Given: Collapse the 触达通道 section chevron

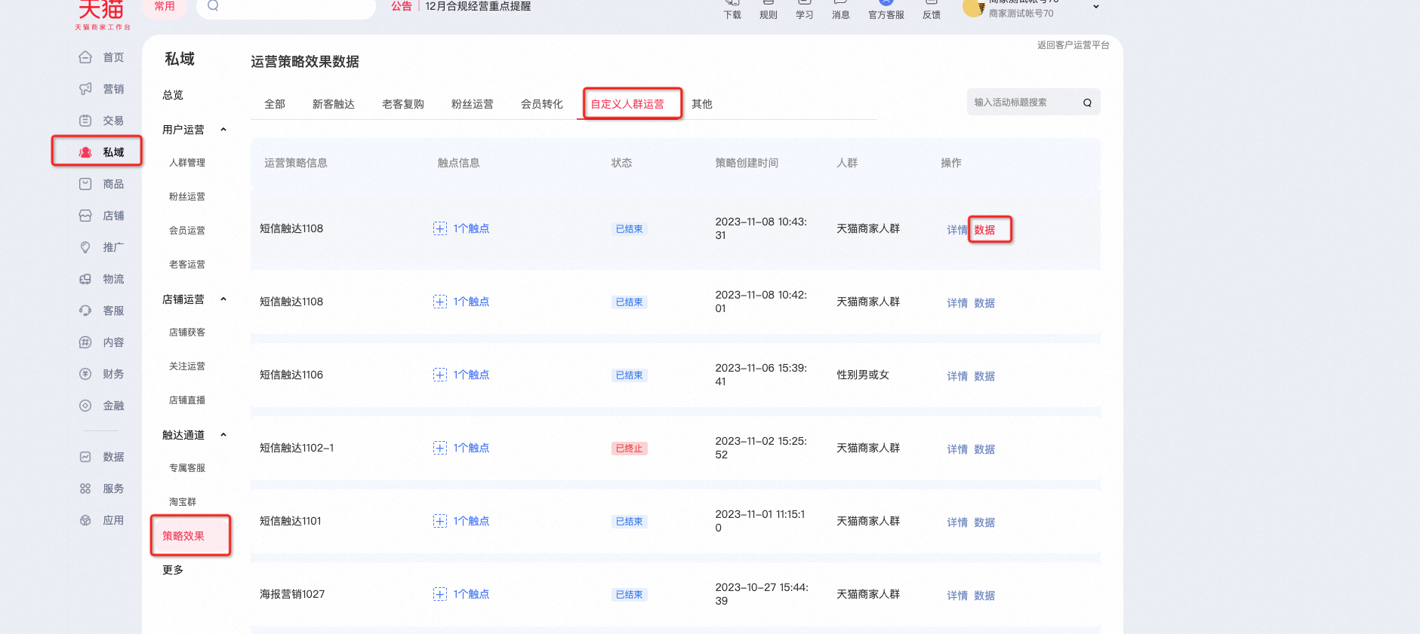Looking at the screenshot, I should 223,435.
